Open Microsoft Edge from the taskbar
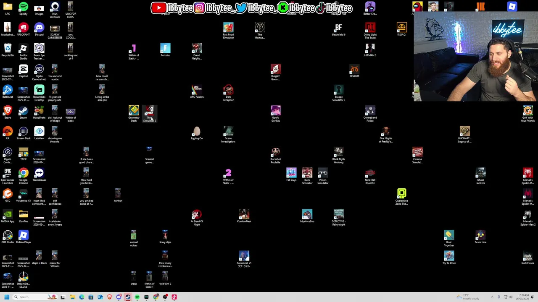The image size is (538, 302). (82, 297)
